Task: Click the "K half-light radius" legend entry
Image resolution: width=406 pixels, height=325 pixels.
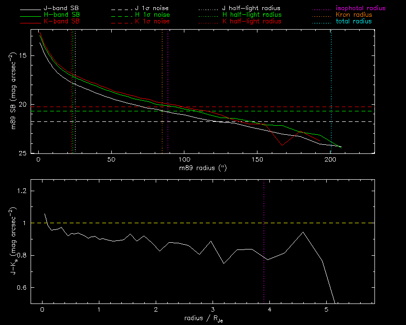Action: point(252,22)
